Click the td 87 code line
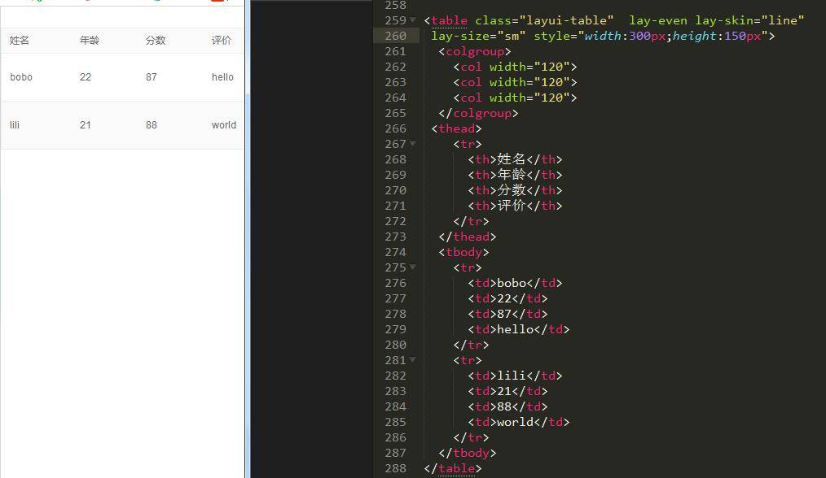 pos(507,314)
